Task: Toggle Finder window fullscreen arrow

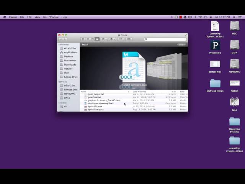Action: click(186, 35)
